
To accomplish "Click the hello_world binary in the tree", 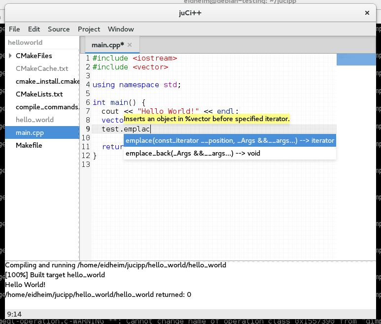I will point(35,120).
